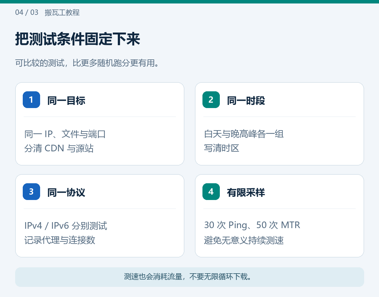Click the green number 2 badge
Image resolution: width=379 pixels, height=297 pixels.
click(x=211, y=100)
